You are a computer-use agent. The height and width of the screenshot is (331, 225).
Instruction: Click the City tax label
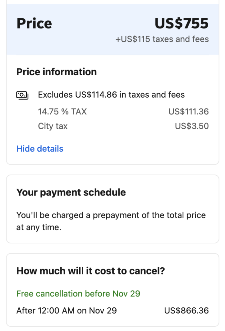pyautogui.click(x=53, y=126)
